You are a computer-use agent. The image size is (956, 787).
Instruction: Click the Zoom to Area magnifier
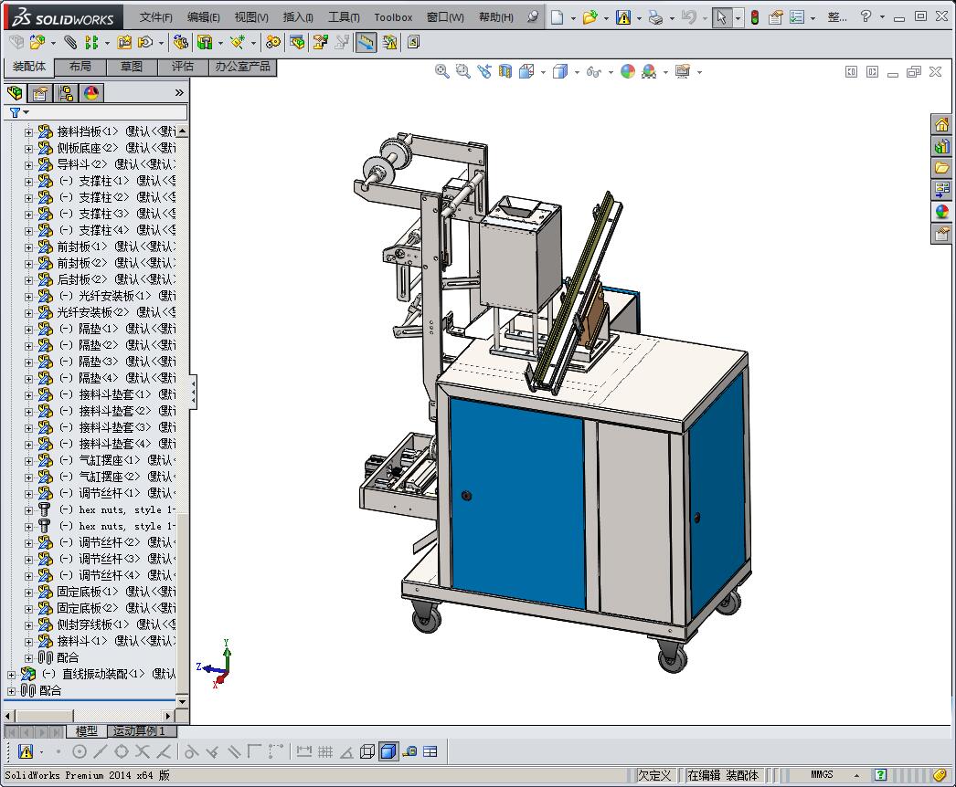(x=463, y=72)
